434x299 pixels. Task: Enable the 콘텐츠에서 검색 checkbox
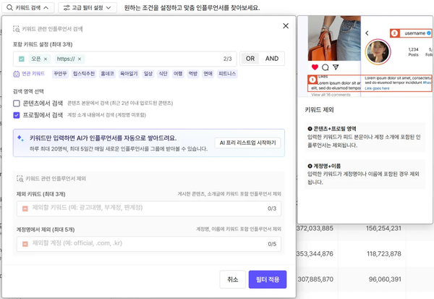(17, 104)
